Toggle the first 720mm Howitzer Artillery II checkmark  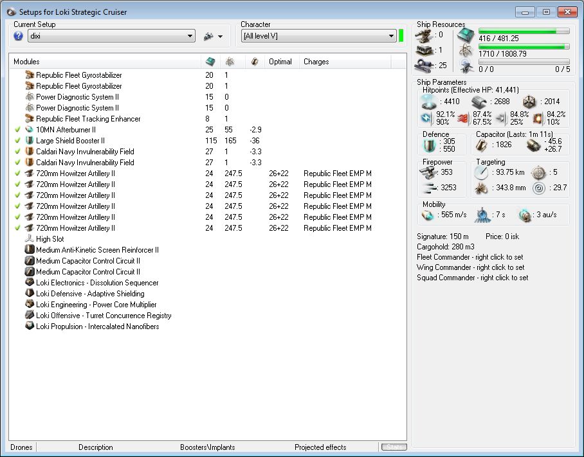(17, 174)
